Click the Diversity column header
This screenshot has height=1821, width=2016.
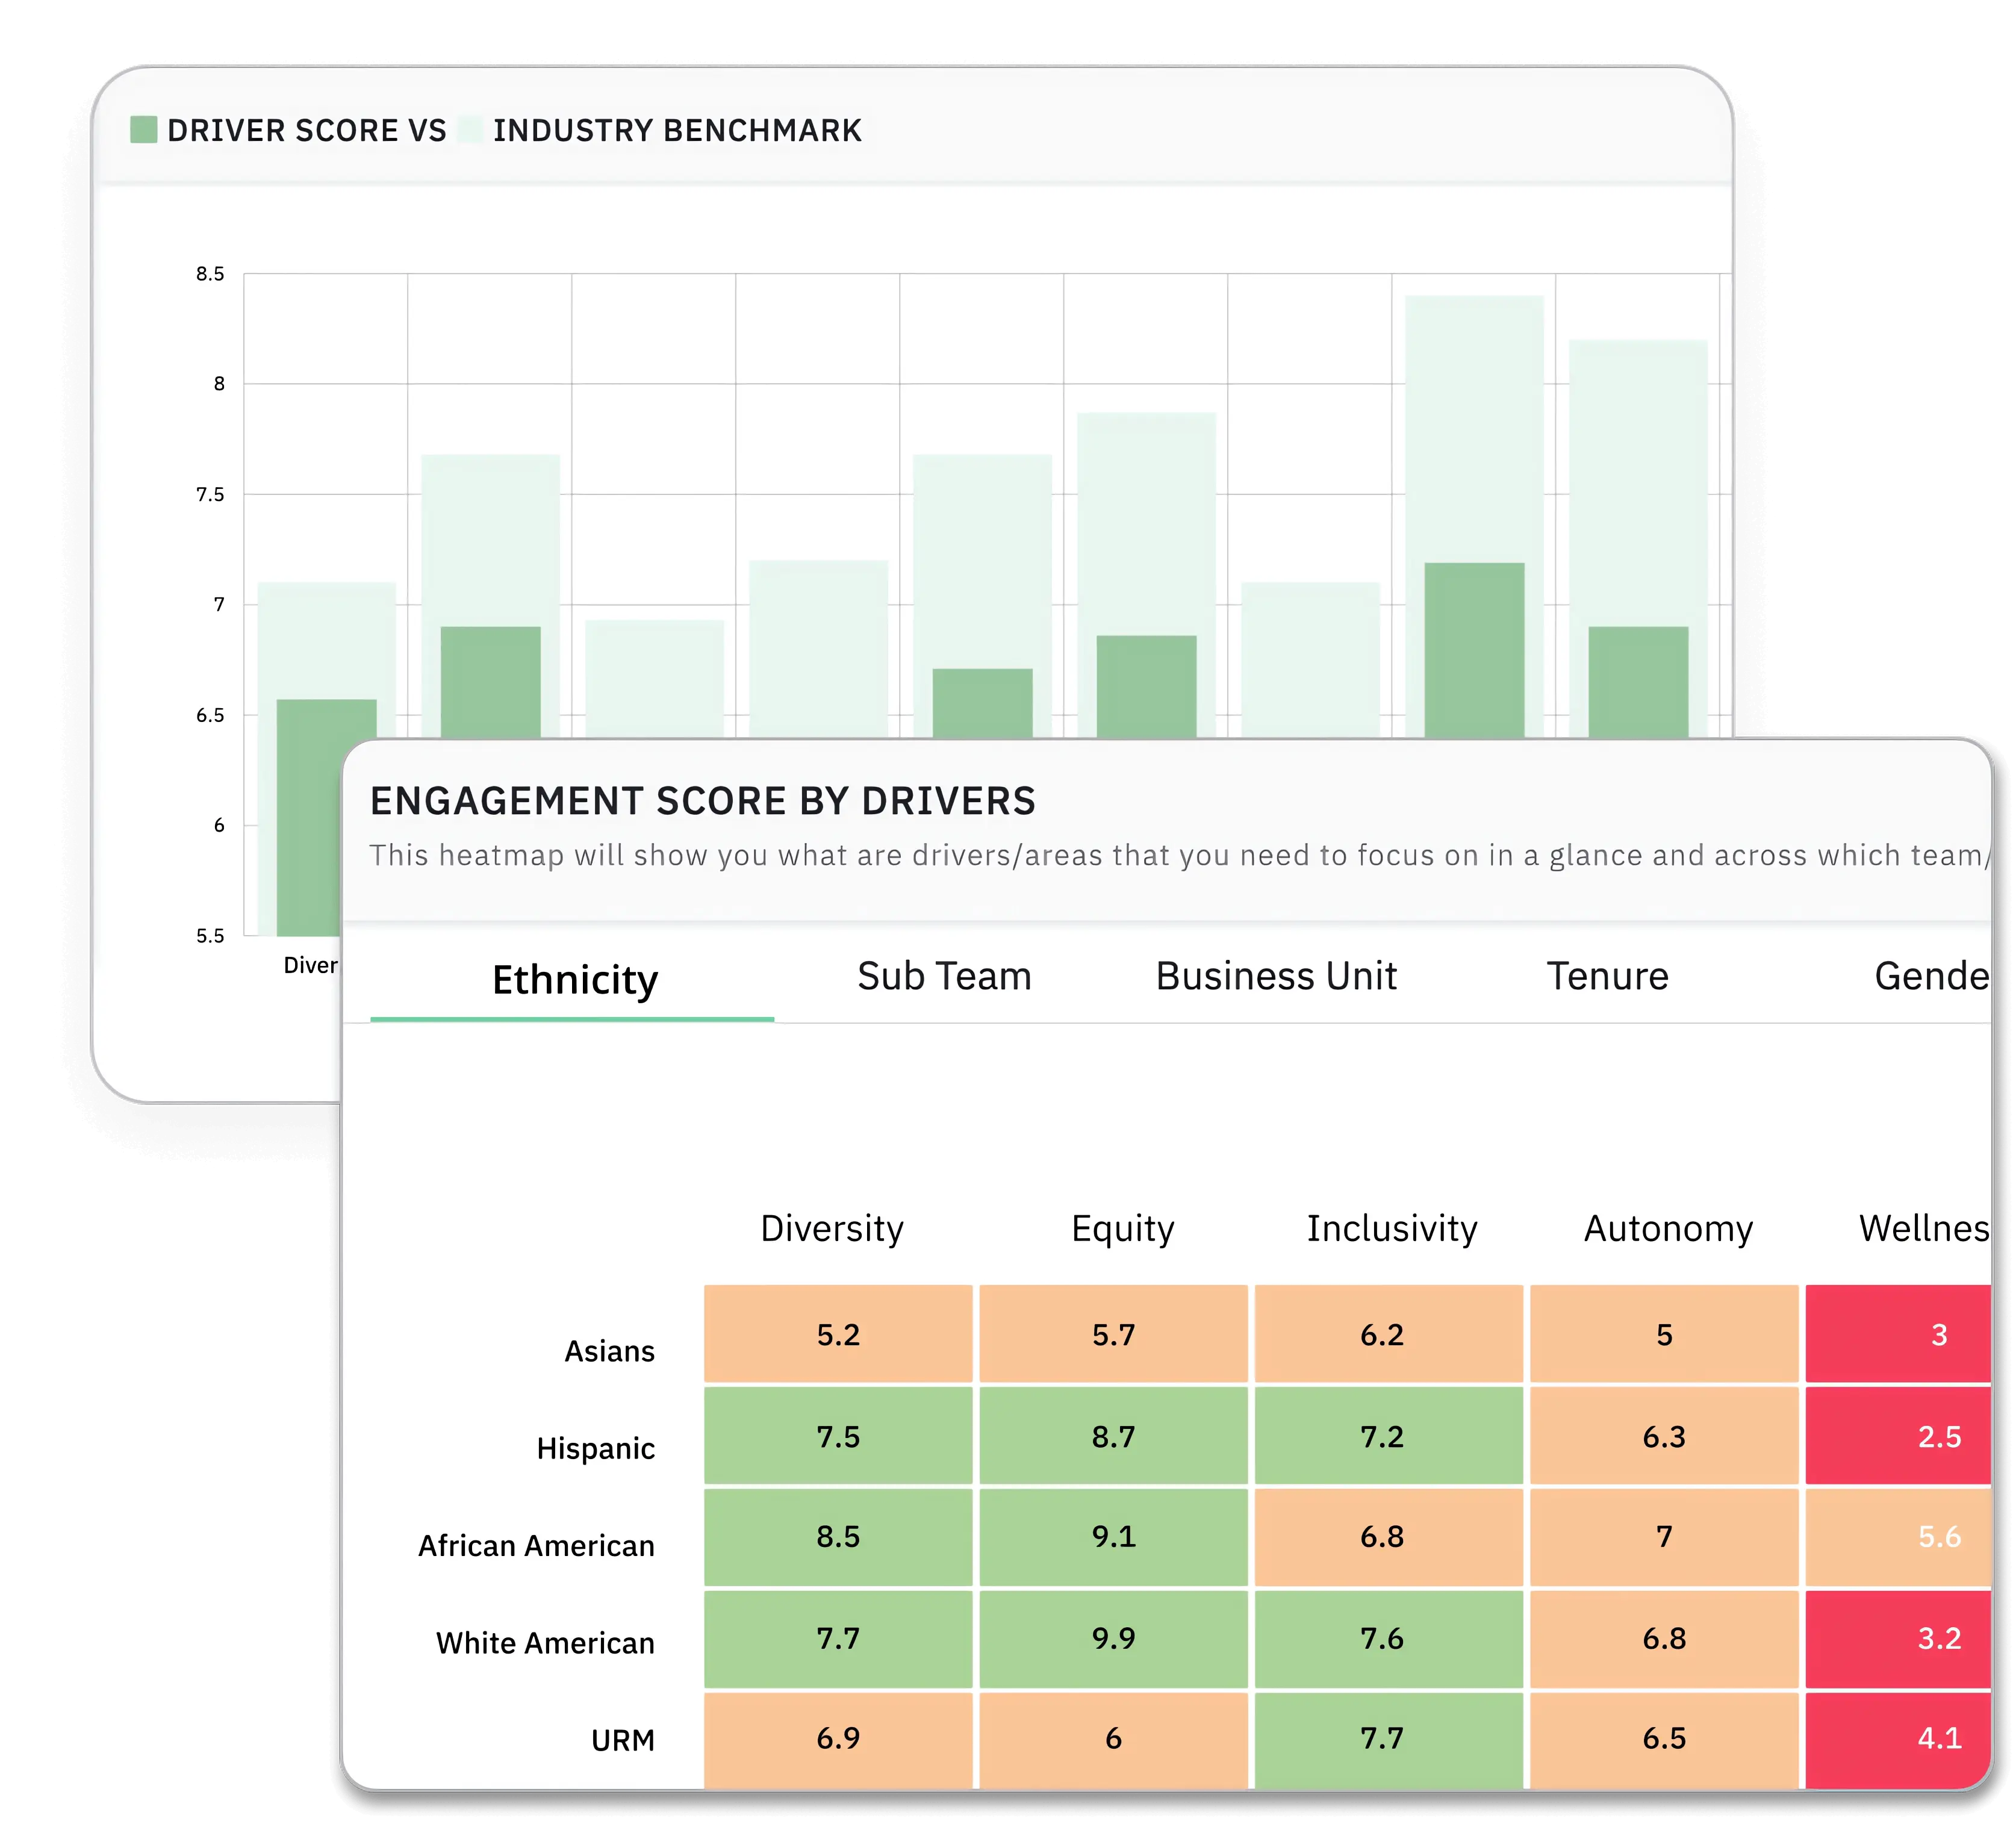click(832, 1228)
